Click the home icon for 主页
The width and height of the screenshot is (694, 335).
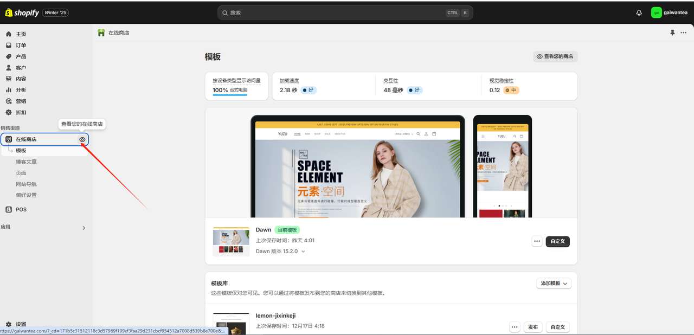(x=9, y=34)
